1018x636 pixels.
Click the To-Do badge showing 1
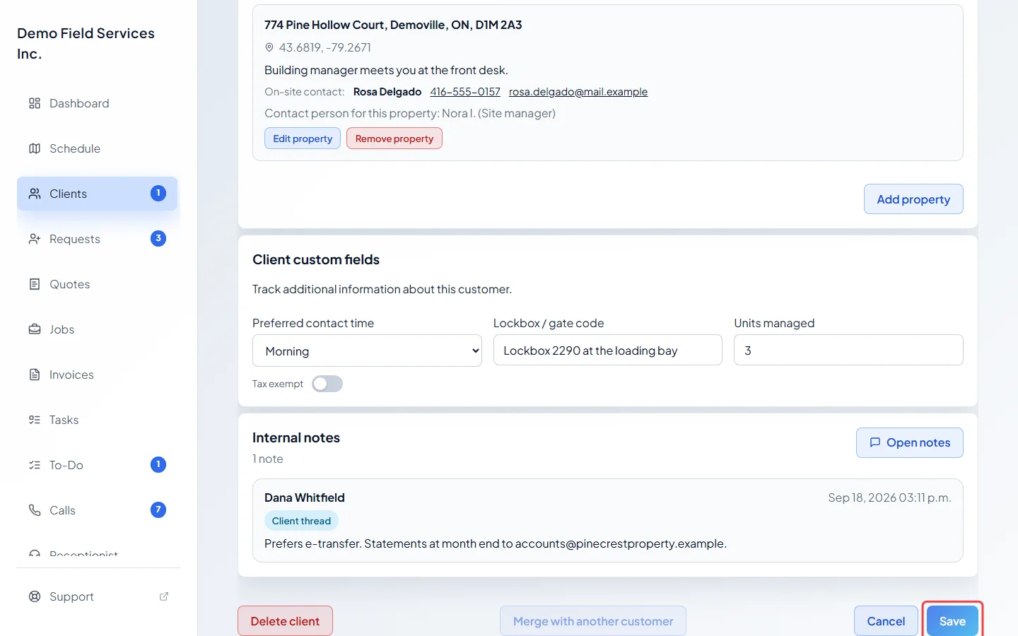click(x=158, y=464)
